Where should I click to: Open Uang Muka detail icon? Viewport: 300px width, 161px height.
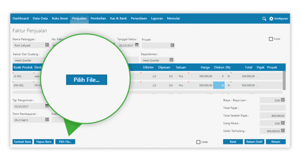click(x=283, y=123)
